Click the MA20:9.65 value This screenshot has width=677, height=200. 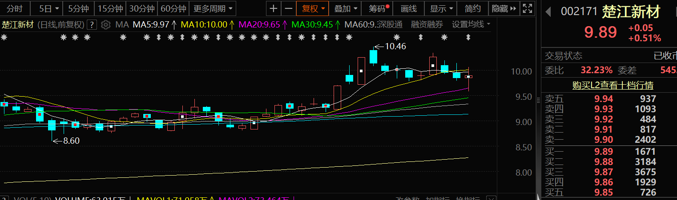[259, 24]
